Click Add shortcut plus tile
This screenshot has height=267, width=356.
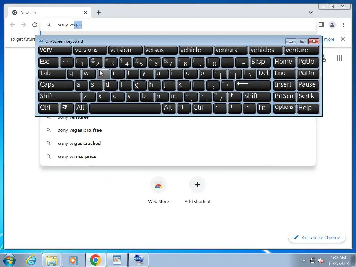tap(197, 191)
